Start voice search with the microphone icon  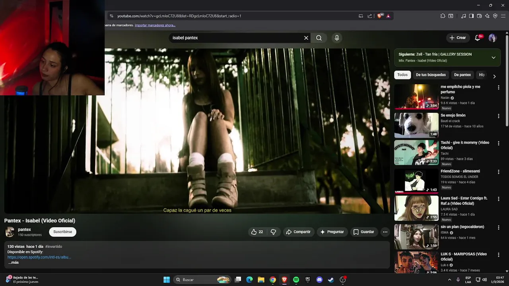click(337, 38)
